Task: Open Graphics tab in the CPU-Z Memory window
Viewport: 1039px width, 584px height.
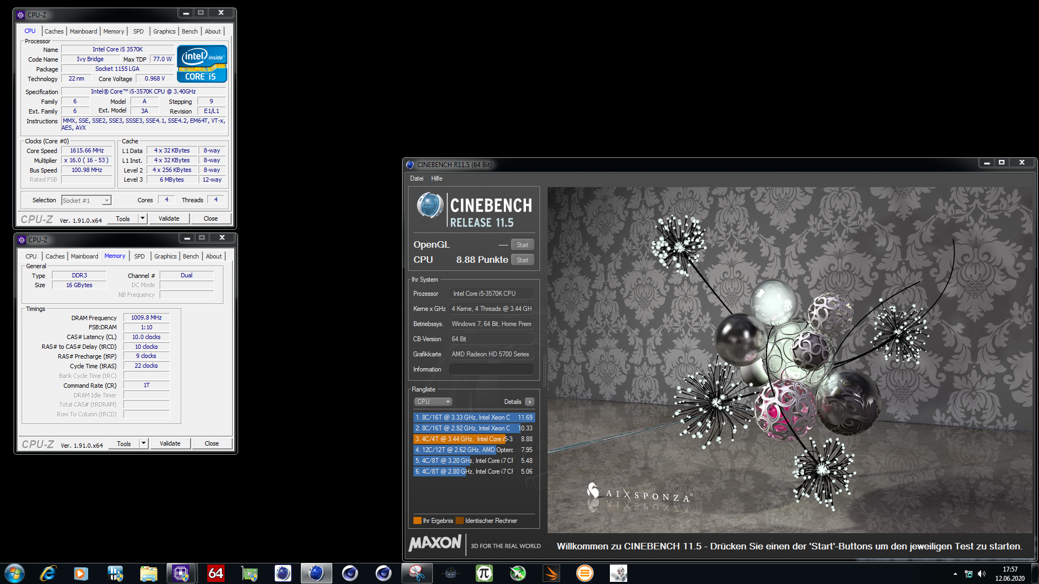Action: tap(165, 256)
